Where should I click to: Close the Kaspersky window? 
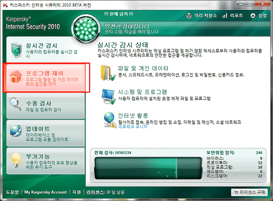click(x=263, y=4)
